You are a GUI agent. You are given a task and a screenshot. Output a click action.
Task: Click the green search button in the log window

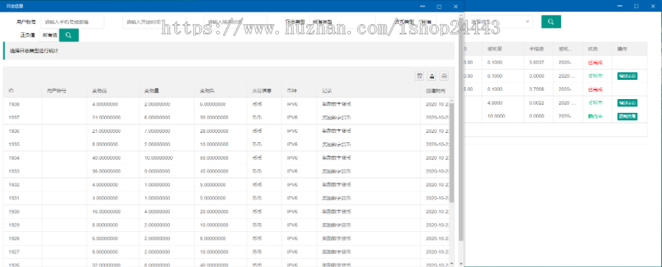(x=69, y=35)
